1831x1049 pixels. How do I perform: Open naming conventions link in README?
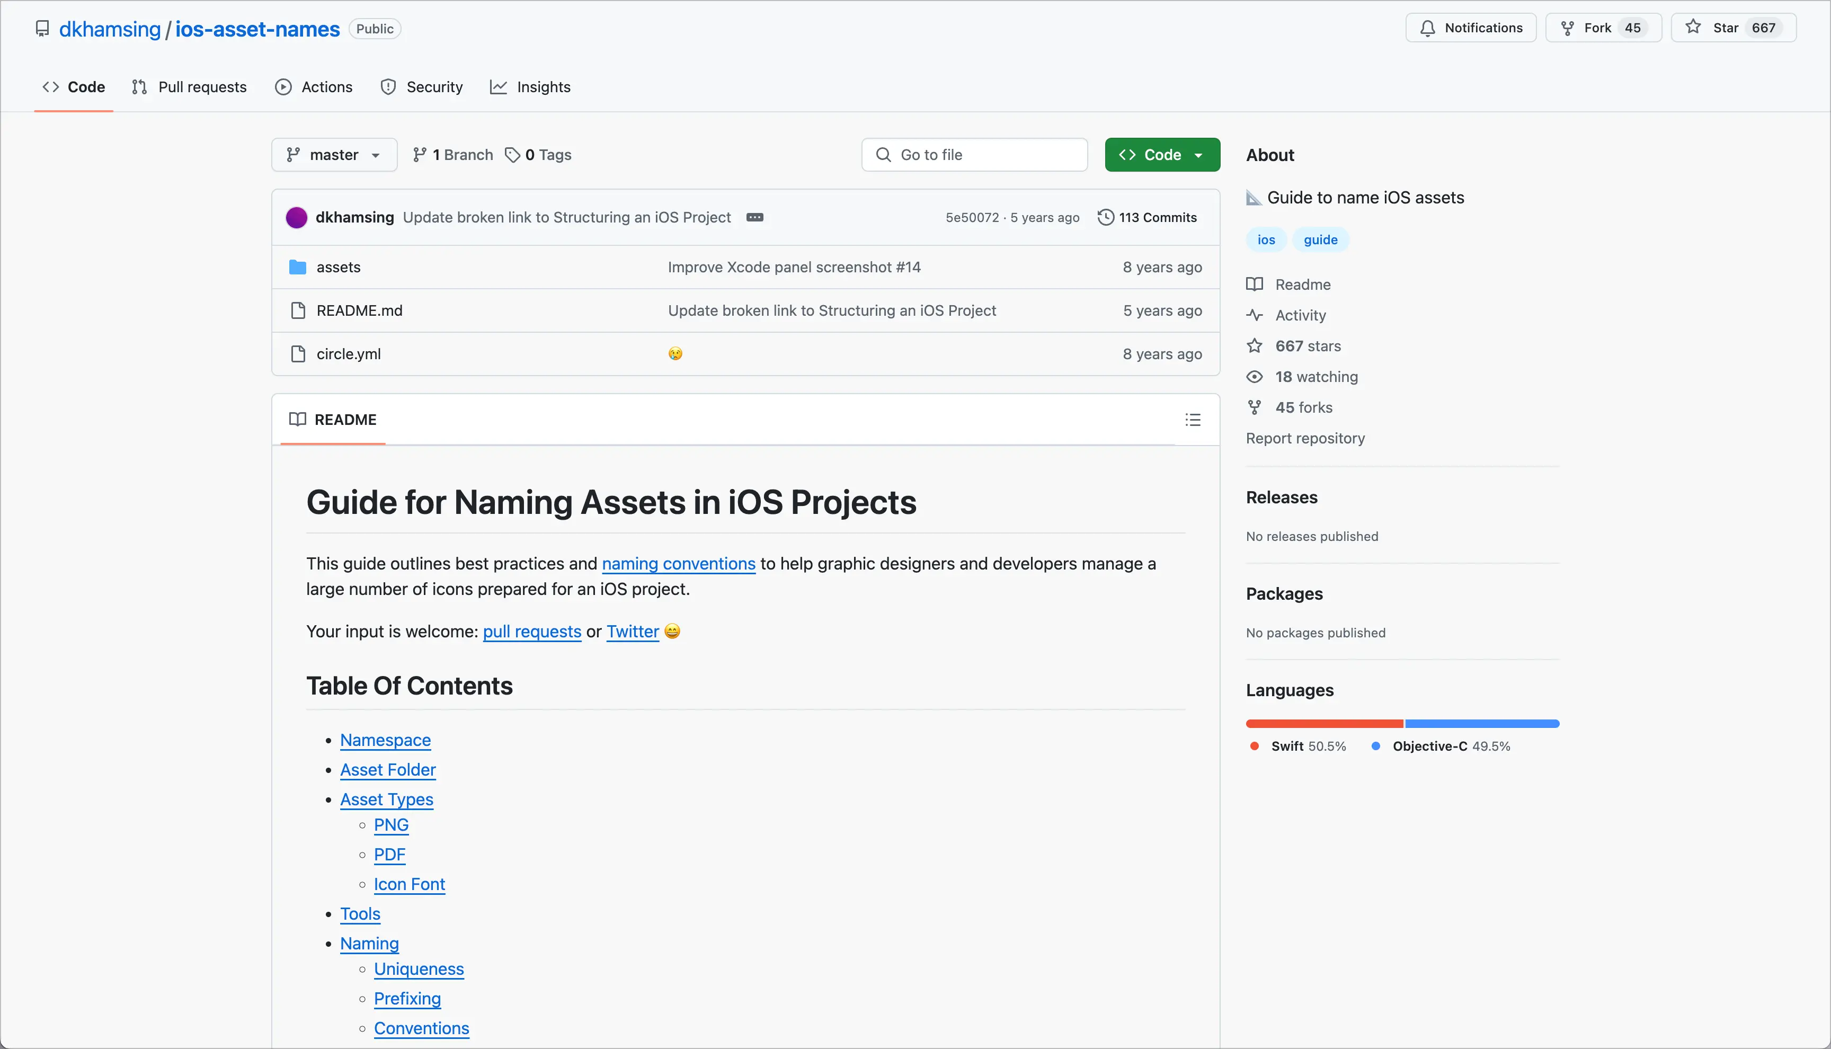pyautogui.click(x=679, y=563)
